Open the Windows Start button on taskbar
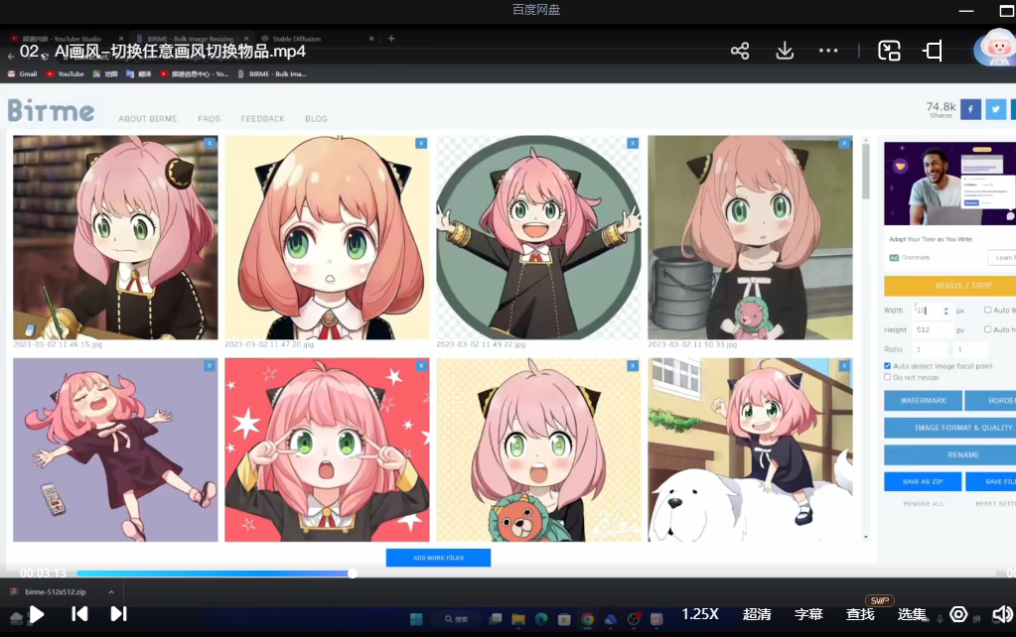1016x637 pixels. (x=416, y=619)
